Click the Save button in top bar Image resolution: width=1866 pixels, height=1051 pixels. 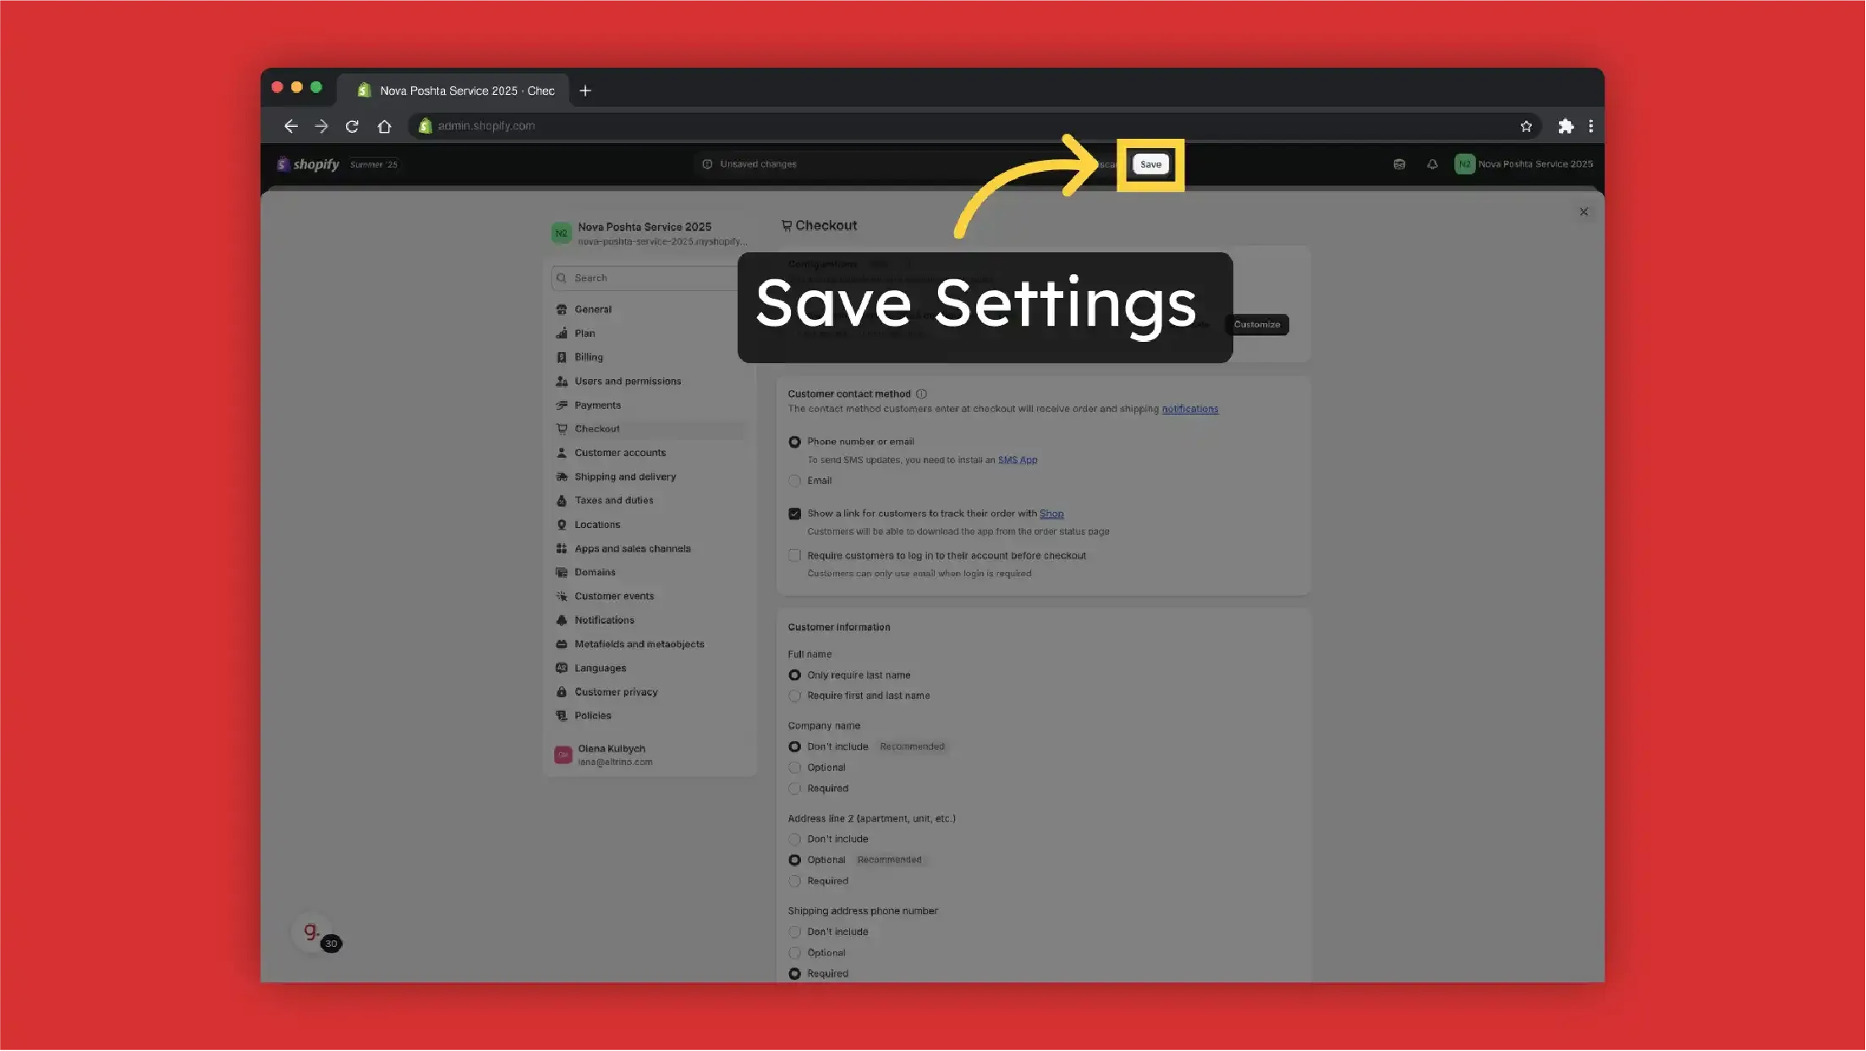coord(1150,164)
